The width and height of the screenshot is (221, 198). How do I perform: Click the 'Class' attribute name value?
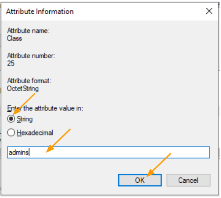(x=14, y=38)
